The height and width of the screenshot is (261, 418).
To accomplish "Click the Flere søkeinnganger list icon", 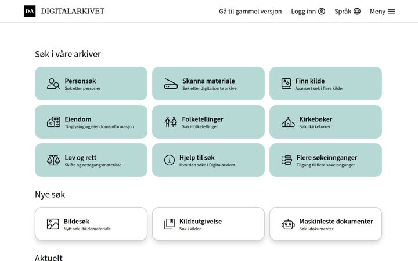I will tap(287, 160).
